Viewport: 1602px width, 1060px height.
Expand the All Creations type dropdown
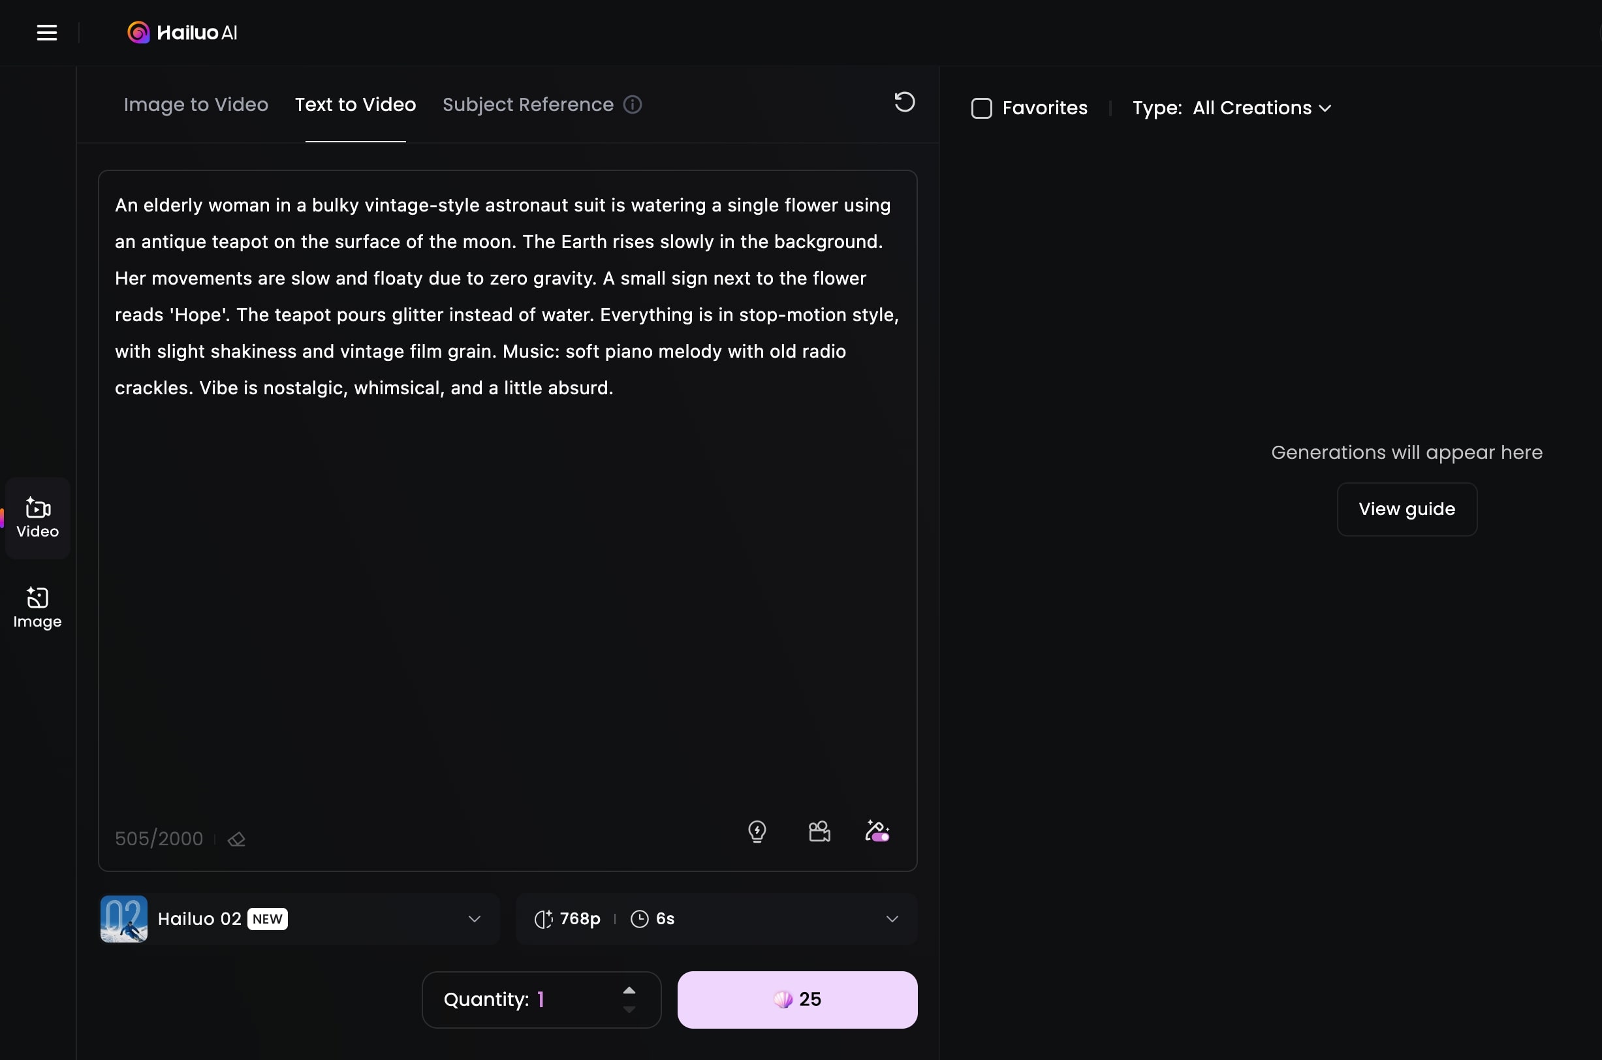pos(1261,108)
